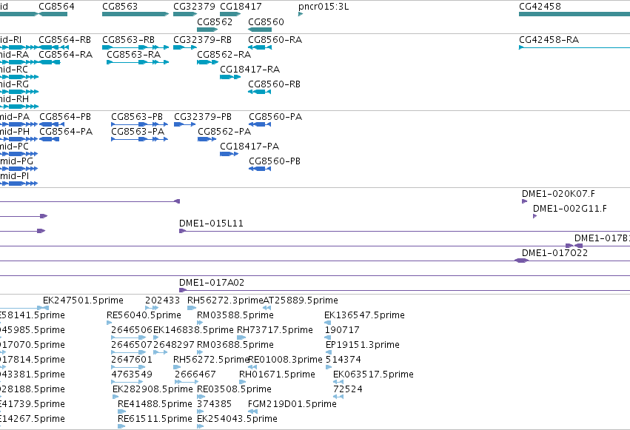Image resolution: width=630 pixels, height=430 pixels.
Task: Select gene CG18417
Action: click(230, 14)
